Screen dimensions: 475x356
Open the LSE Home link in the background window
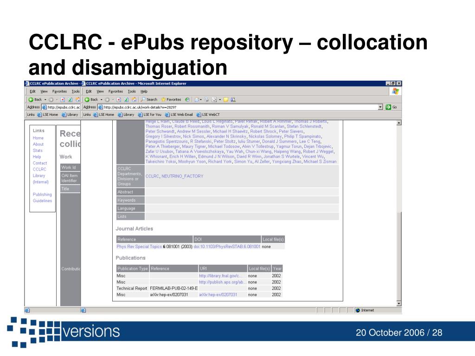pos(48,115)
